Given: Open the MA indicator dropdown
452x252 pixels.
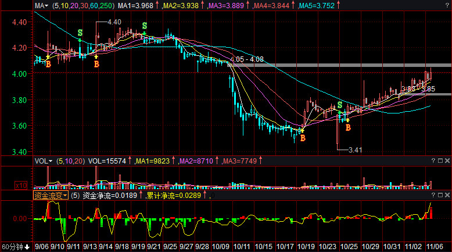Looking at the screenshot, I should pos(41,6).
